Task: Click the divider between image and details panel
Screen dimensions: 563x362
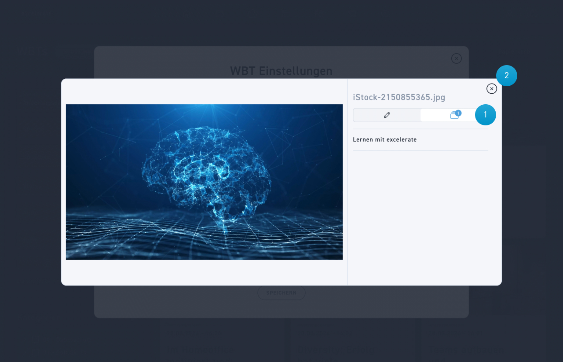Action: [x=347, y=182]
